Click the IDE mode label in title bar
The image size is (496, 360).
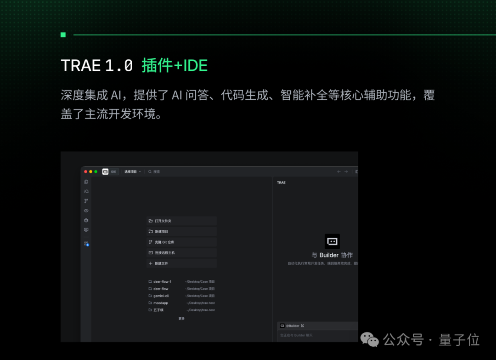click(x=113, y=171)
